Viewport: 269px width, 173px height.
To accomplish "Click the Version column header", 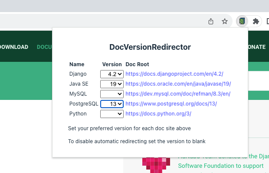I will [x=112, y=64].
